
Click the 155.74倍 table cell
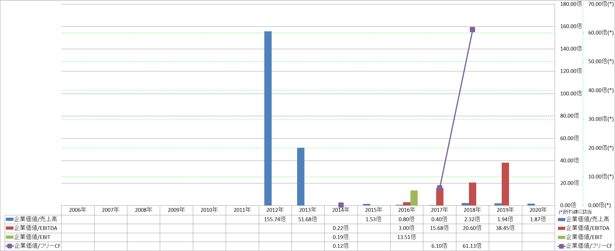coord(275,219)
